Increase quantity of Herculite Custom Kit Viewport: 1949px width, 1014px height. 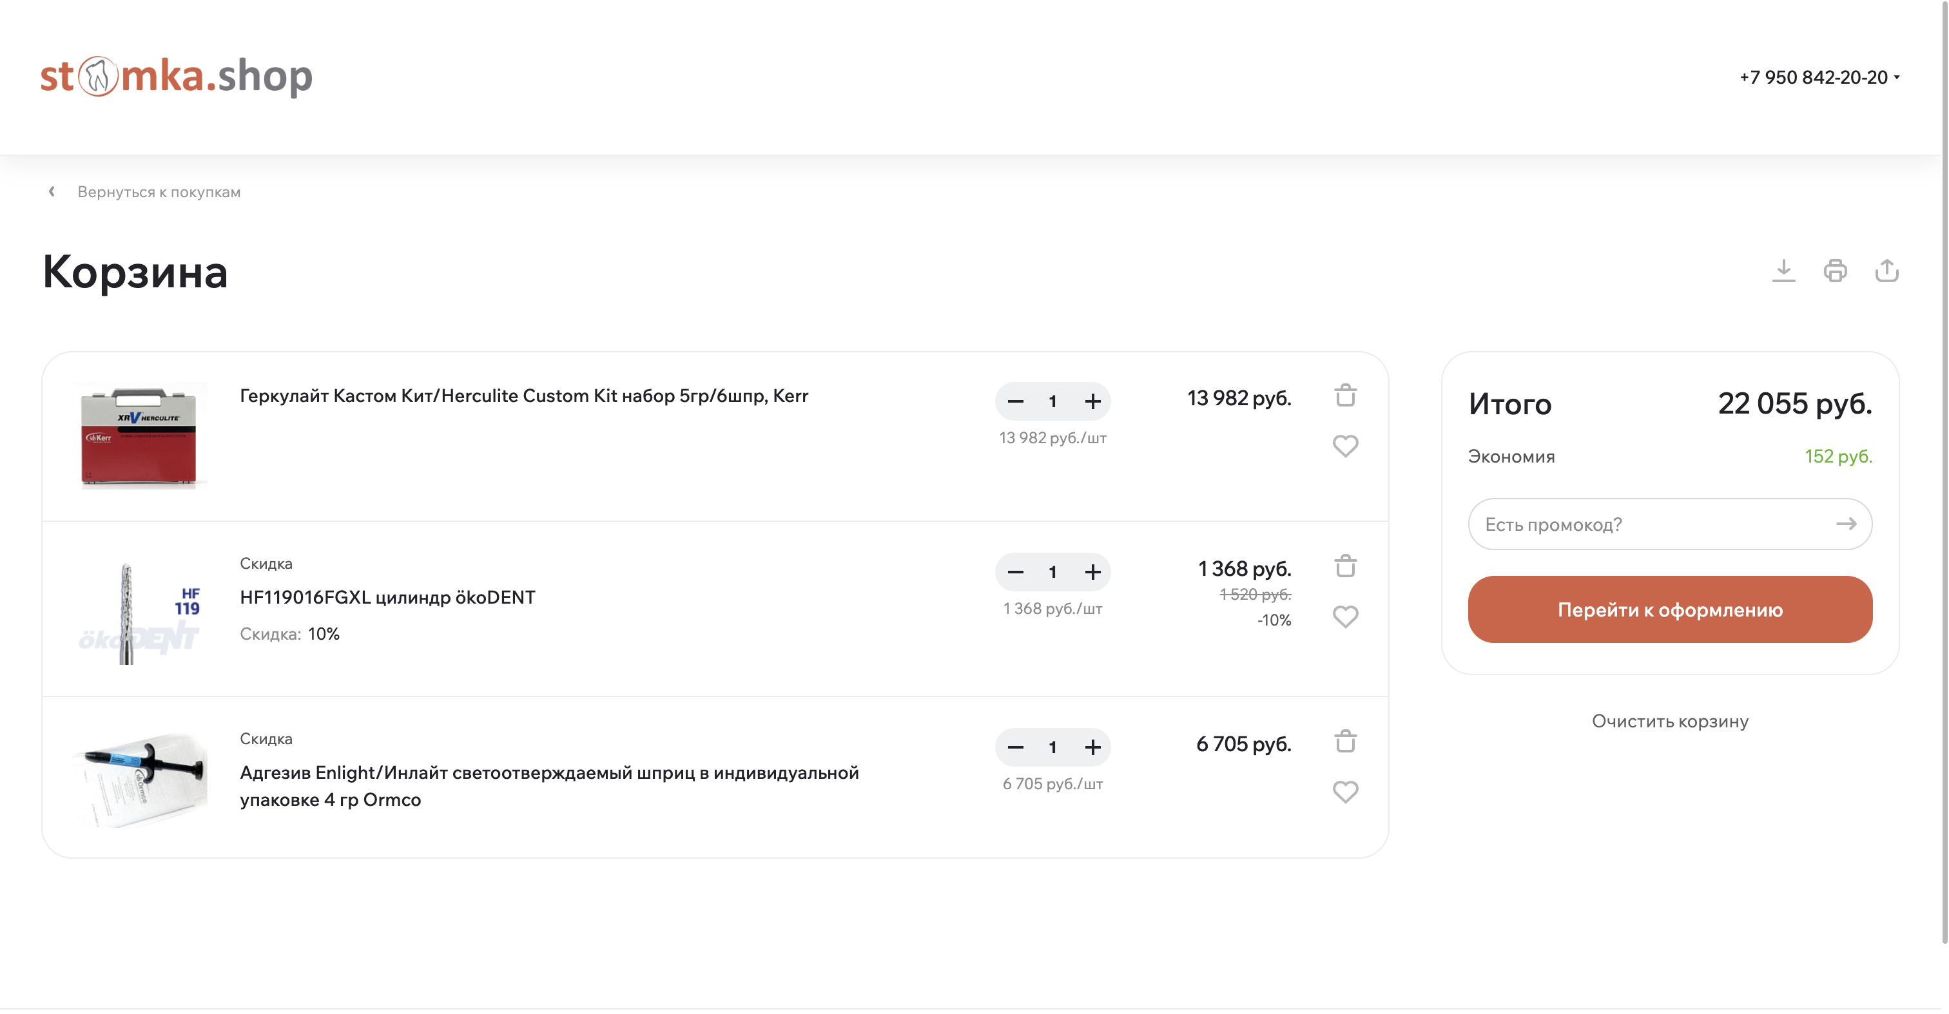click(1092, 401)
